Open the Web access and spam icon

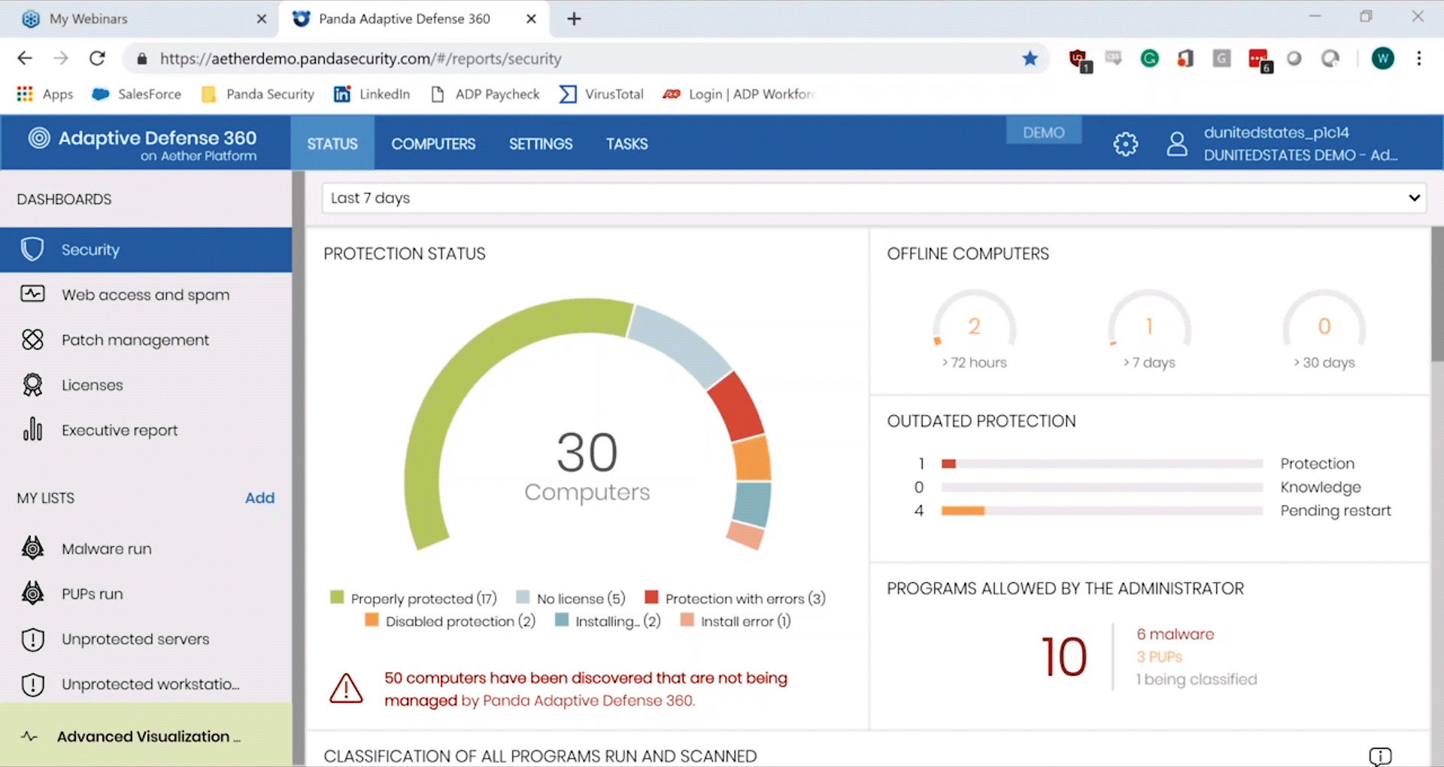click(32, 294)
